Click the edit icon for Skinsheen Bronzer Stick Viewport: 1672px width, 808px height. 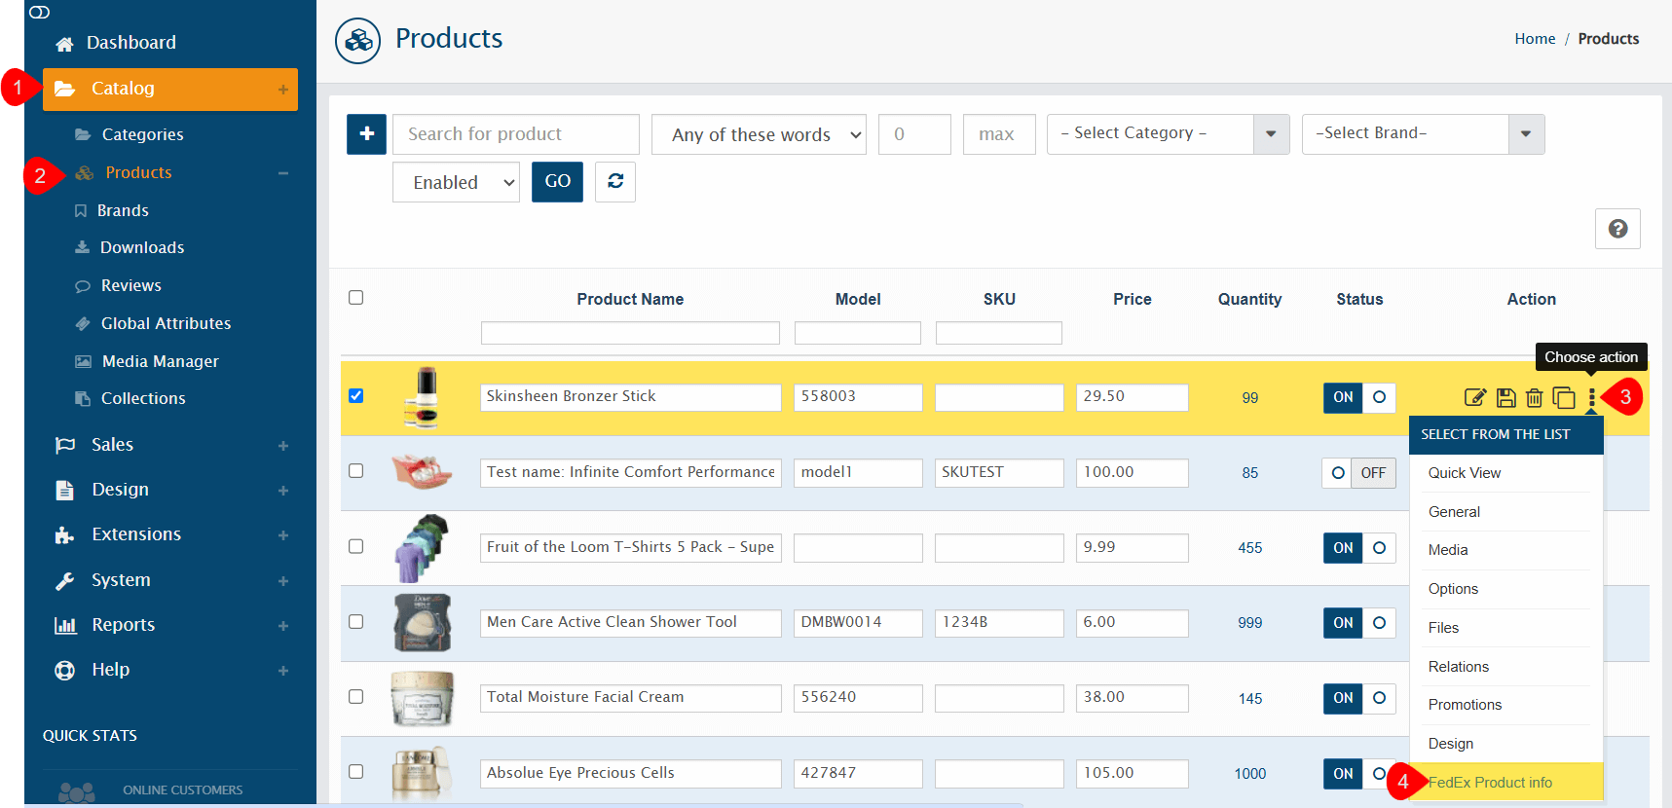(x=1475, y=397)
